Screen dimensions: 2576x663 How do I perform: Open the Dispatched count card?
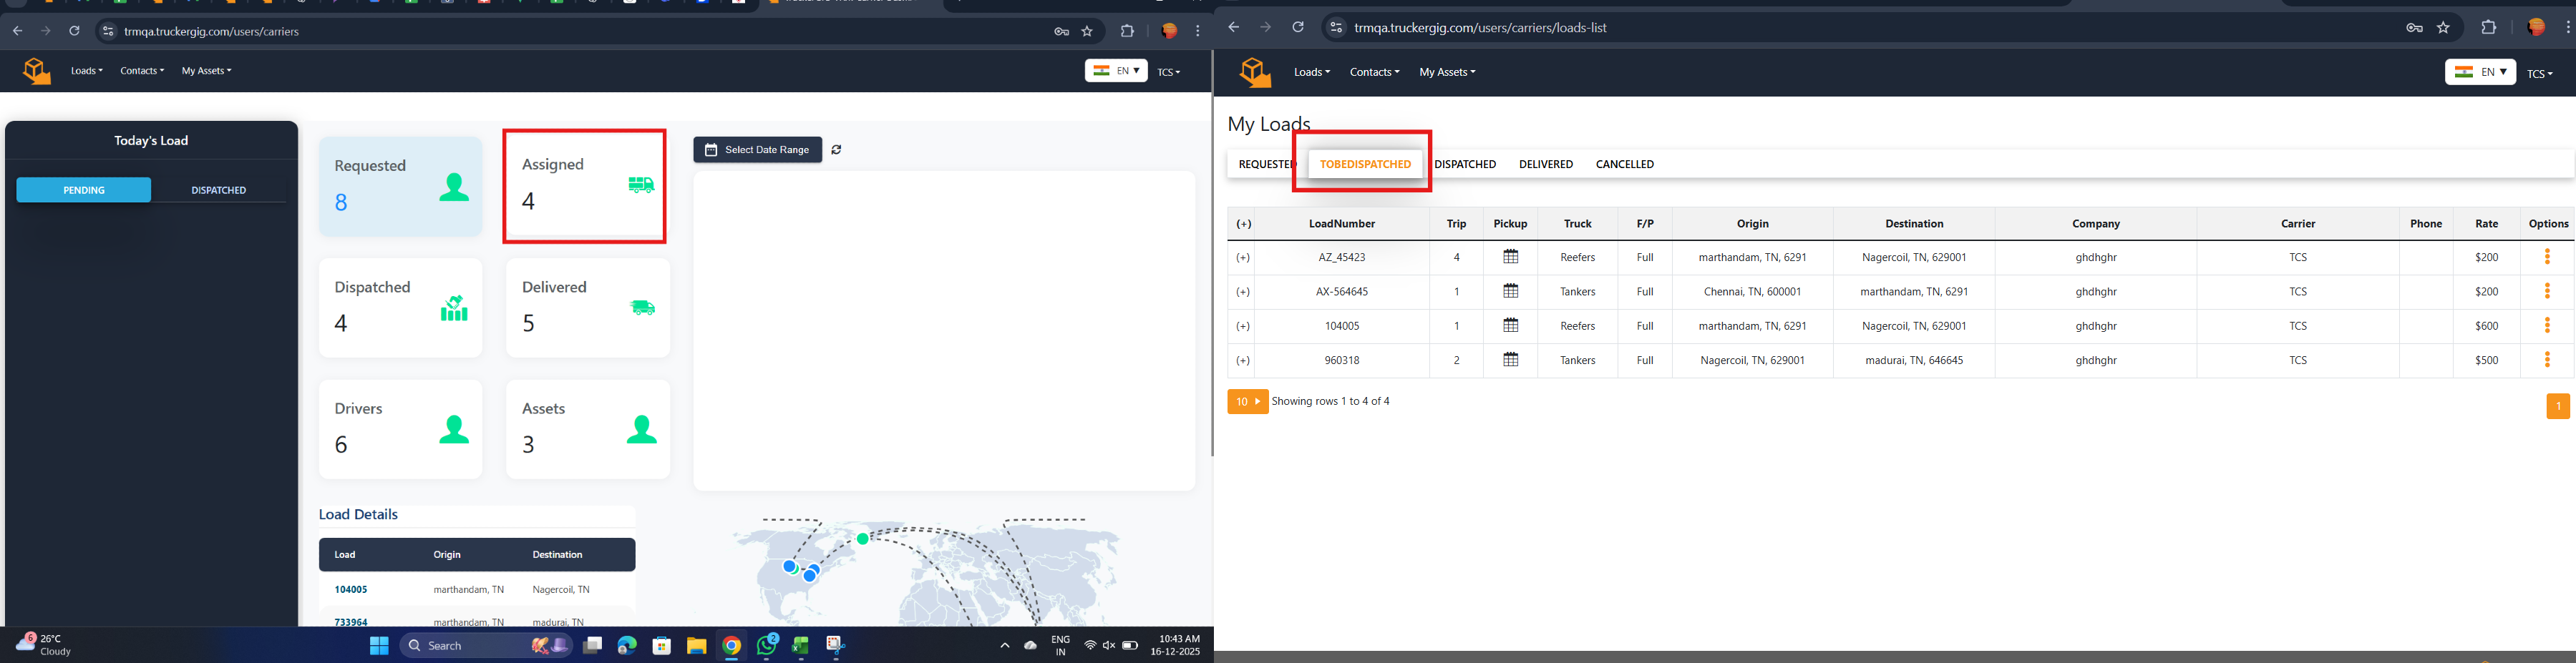pyautogui.click(x=400, y=308)
